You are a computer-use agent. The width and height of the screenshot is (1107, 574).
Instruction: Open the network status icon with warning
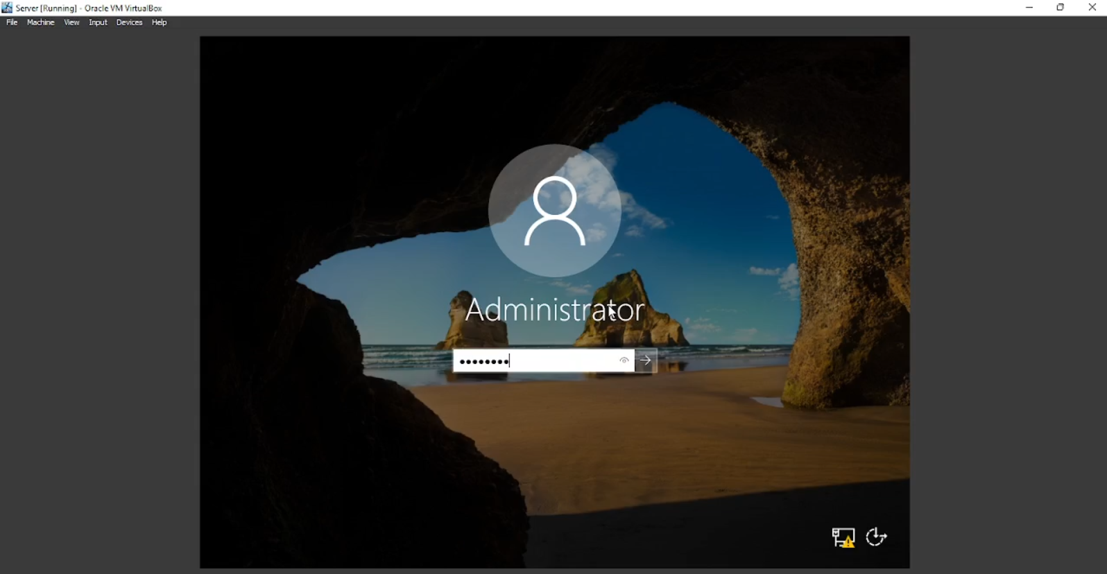843,537
